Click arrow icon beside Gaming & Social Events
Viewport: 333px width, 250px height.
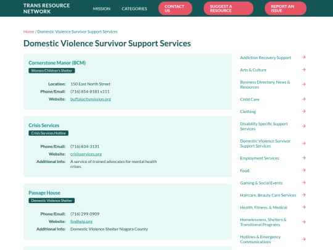point(304,183)
